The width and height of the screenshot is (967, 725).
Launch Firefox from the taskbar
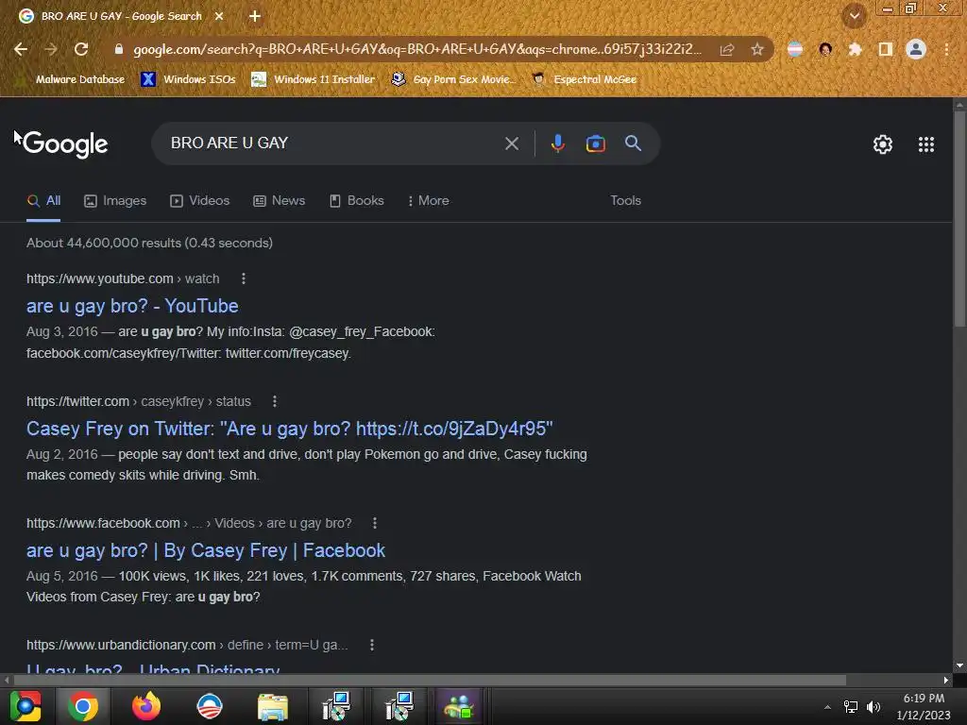coord(146,706)
